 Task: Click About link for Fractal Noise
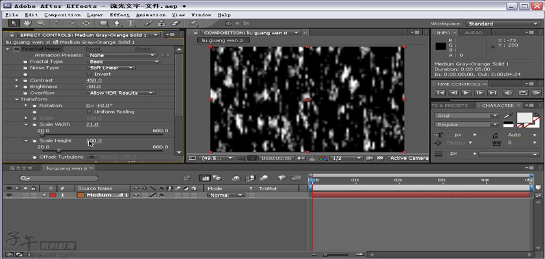click(145, 49)
